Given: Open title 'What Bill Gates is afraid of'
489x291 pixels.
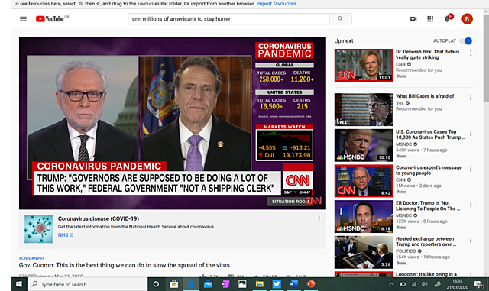Looking at the screenshot, I should pos(425,96).
